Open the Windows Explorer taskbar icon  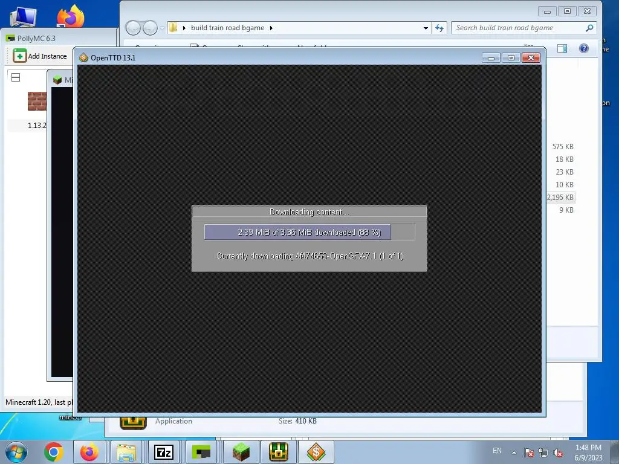tap(126, 452)
